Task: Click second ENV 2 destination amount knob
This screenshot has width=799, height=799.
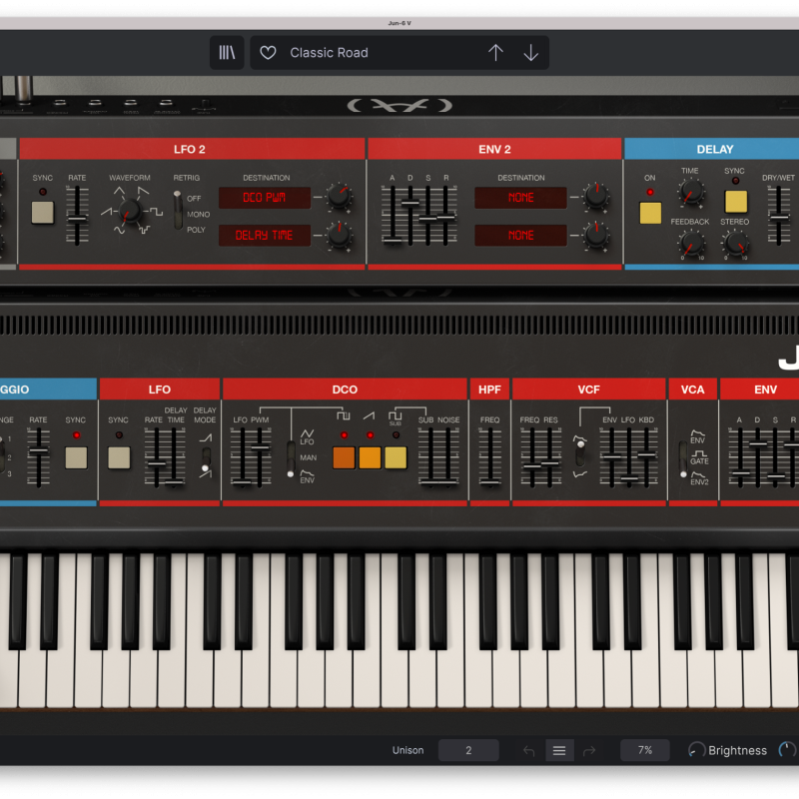Action: point(595,235)
